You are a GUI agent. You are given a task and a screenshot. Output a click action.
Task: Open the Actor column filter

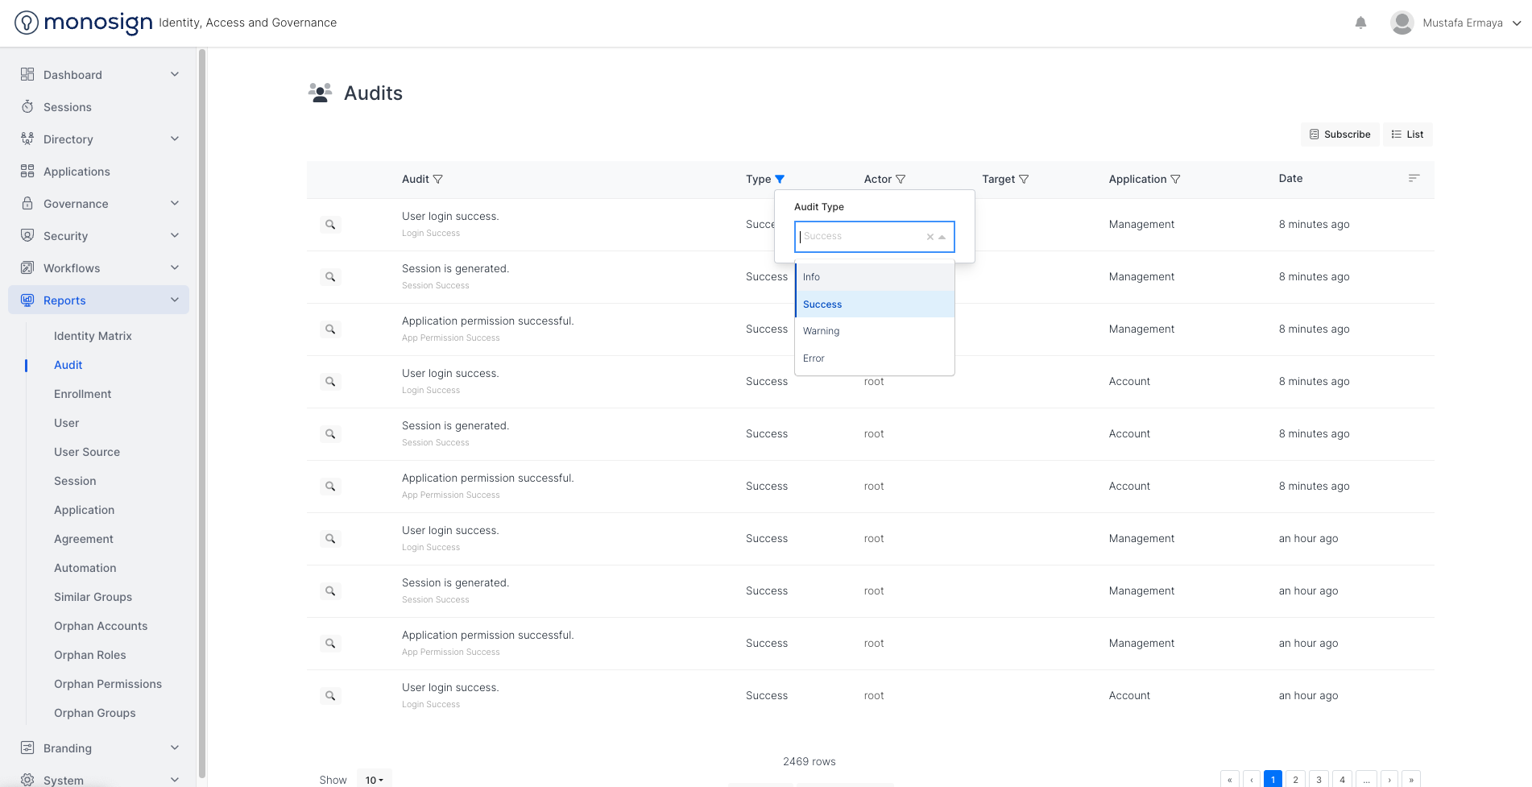[x=901, y=179]
